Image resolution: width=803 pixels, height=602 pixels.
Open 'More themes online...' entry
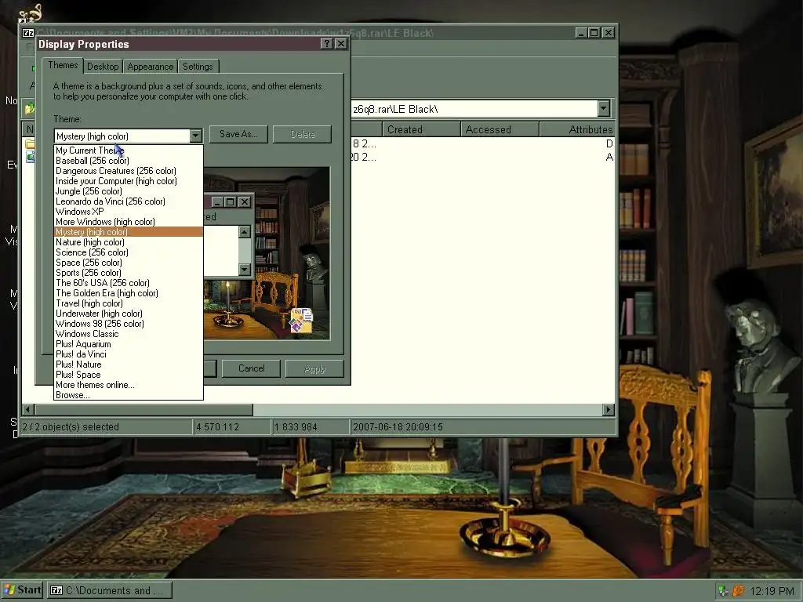tap(129, 385)
